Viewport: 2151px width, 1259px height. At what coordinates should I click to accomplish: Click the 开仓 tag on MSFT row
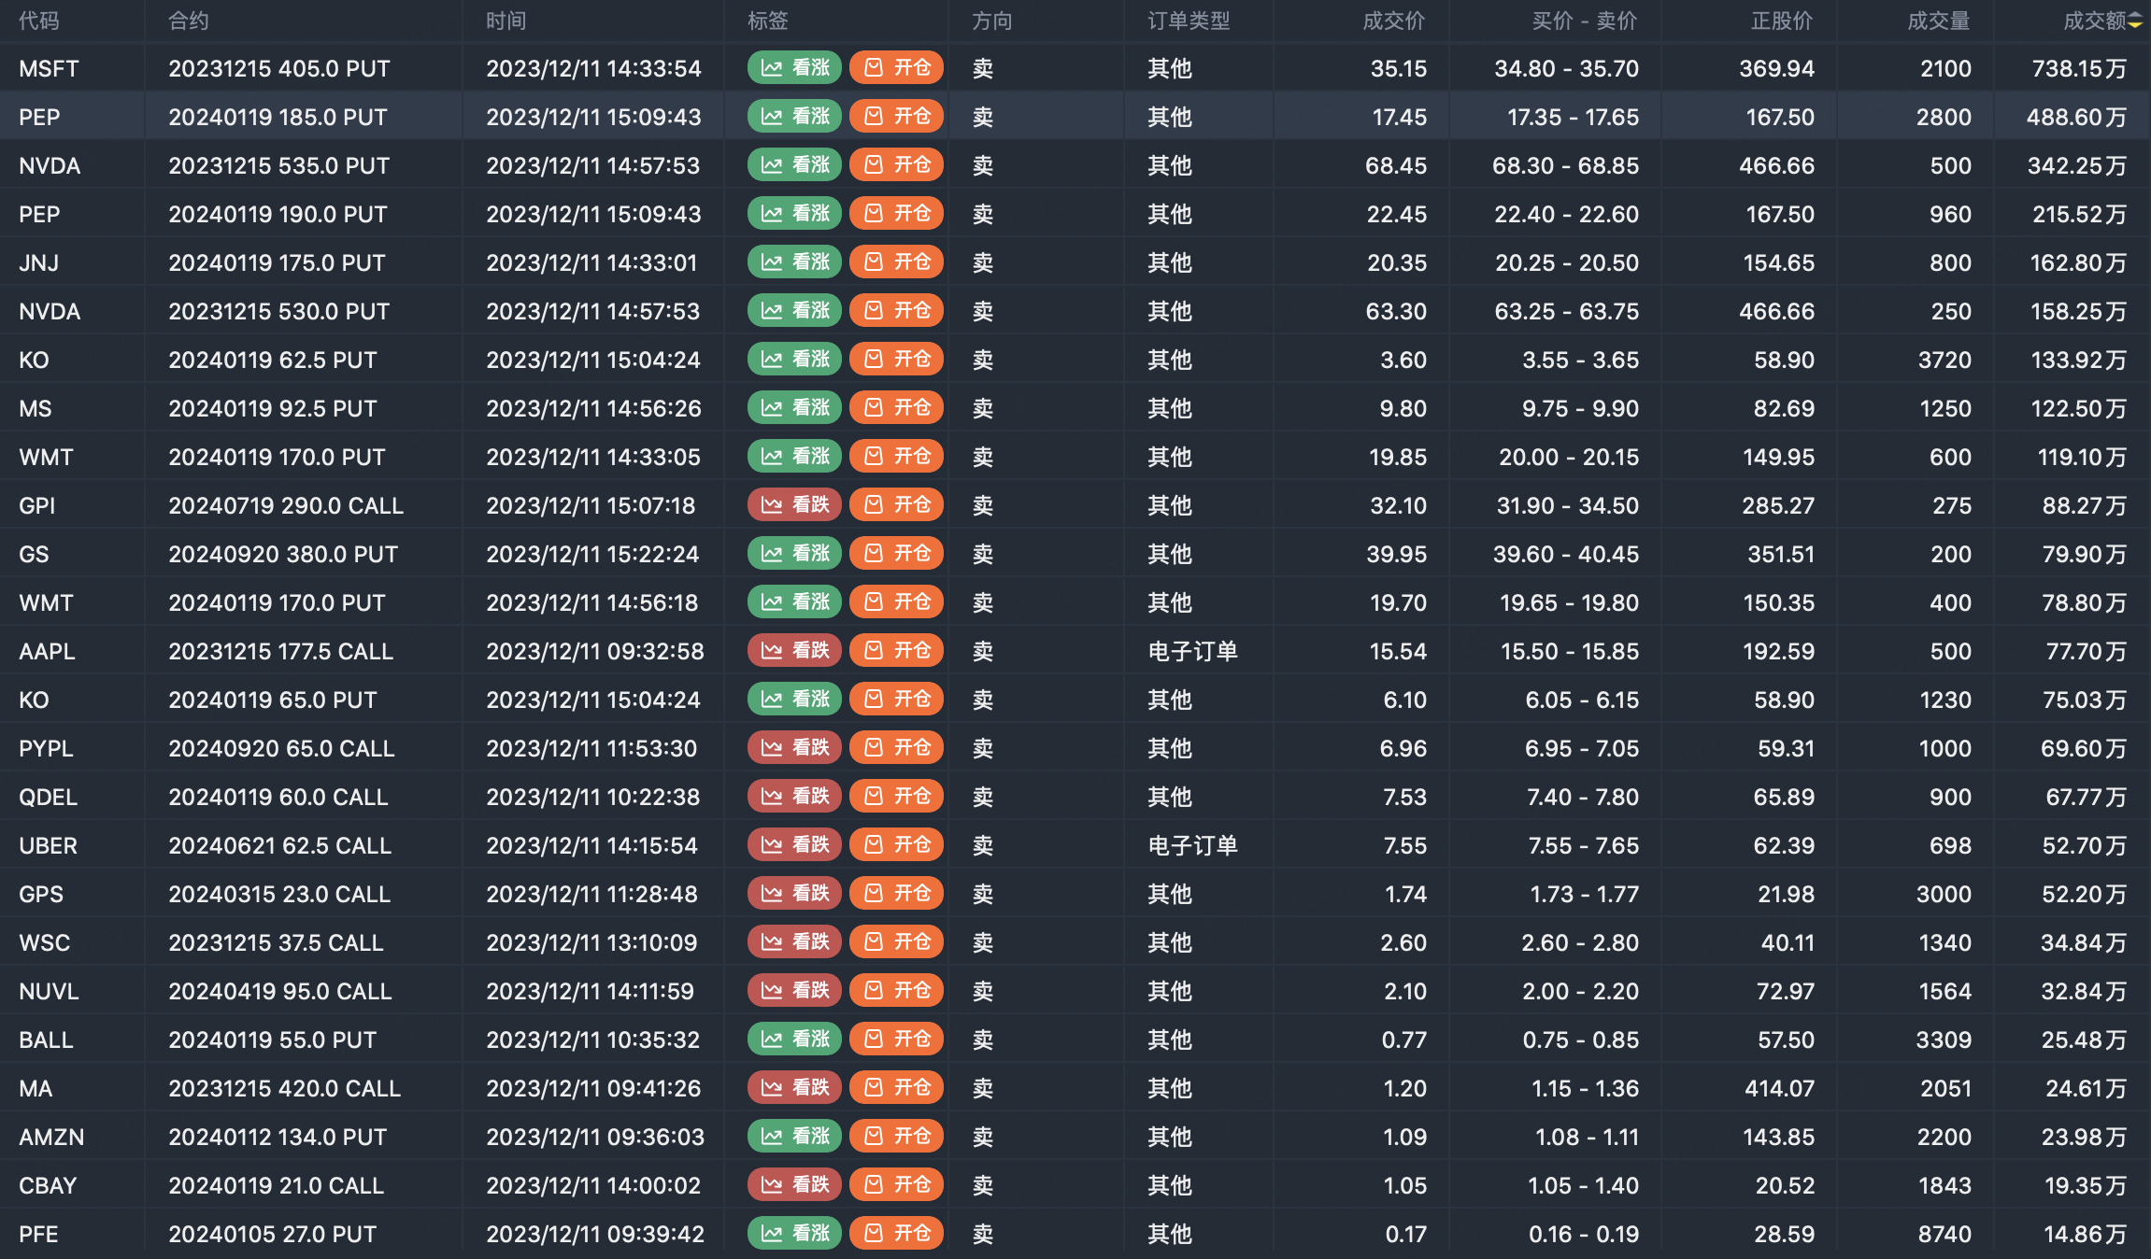coord(897,68)
